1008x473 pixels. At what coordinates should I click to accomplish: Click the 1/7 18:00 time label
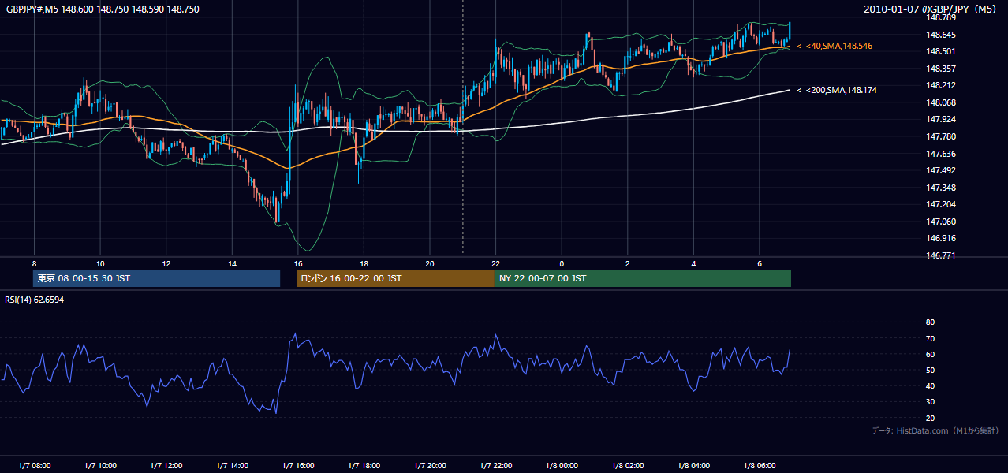[x=364, y=466]
